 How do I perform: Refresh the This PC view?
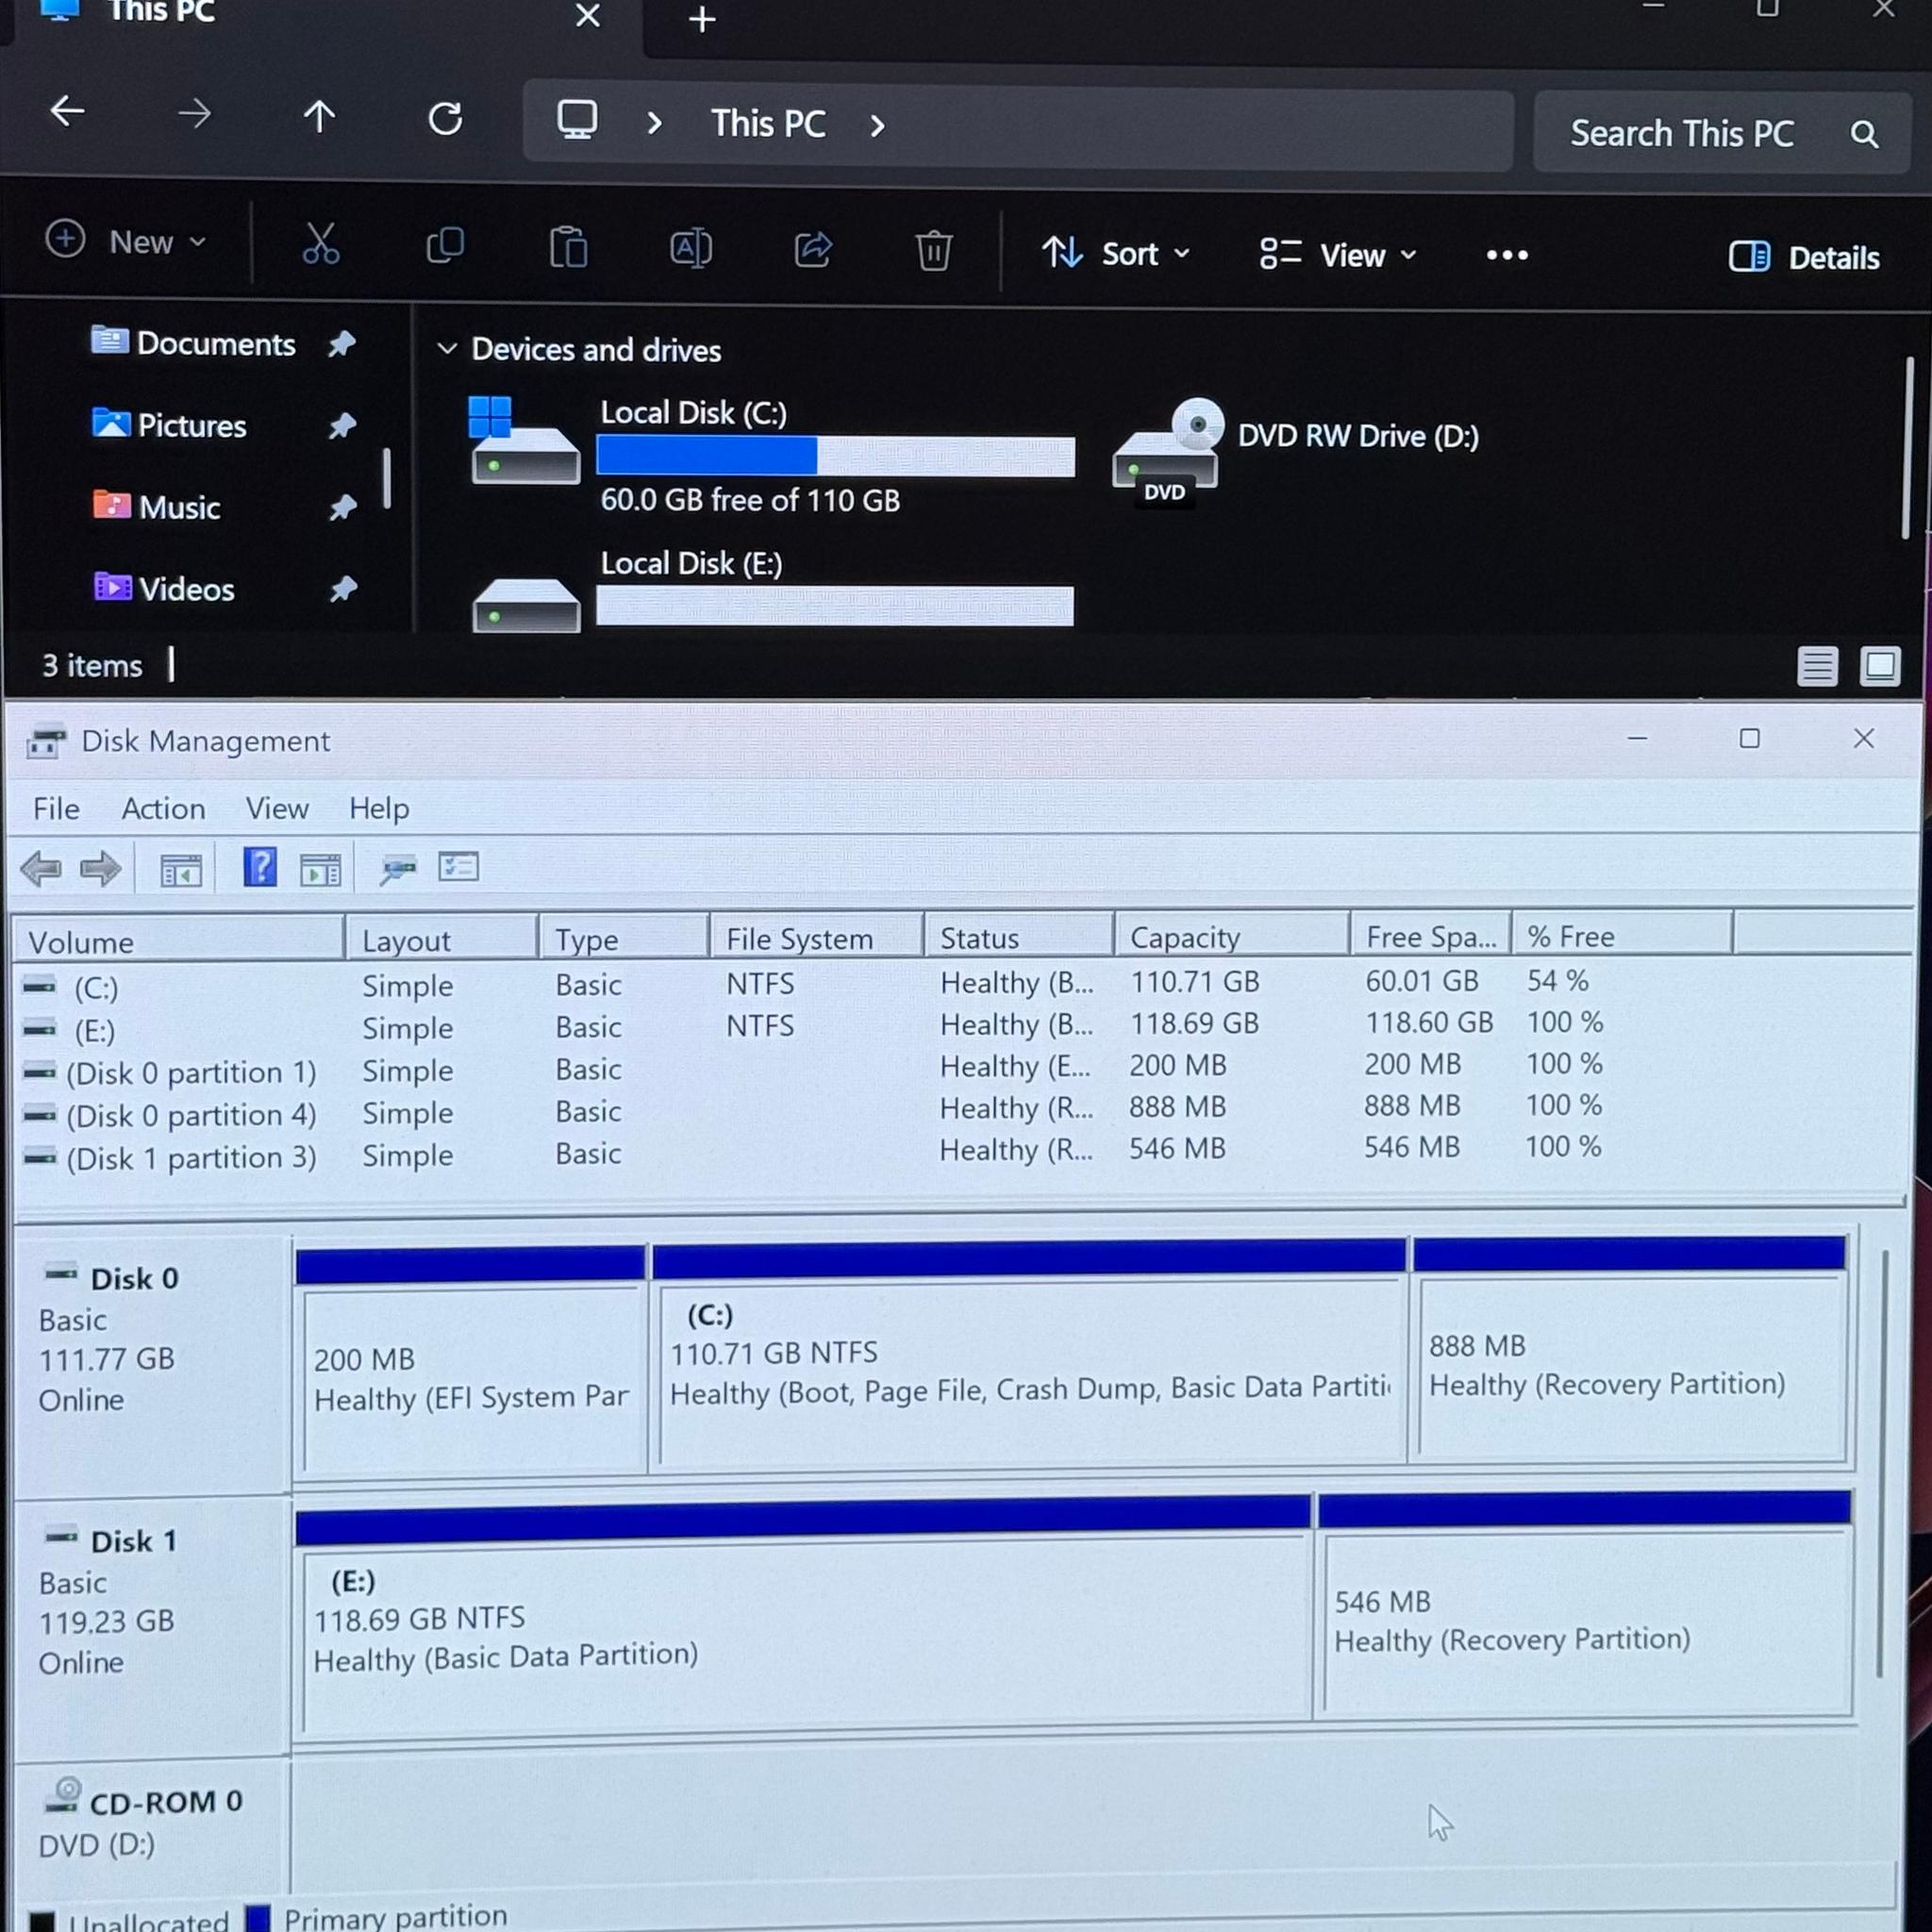tap(445, 119)
